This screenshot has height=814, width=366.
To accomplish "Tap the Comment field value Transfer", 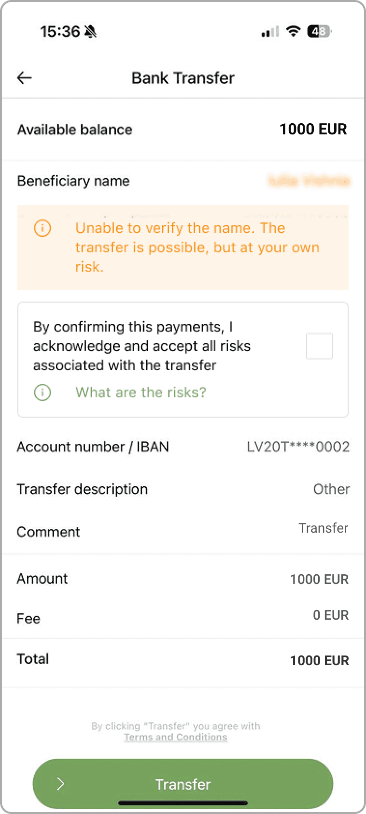I will (x=323, y=528).
